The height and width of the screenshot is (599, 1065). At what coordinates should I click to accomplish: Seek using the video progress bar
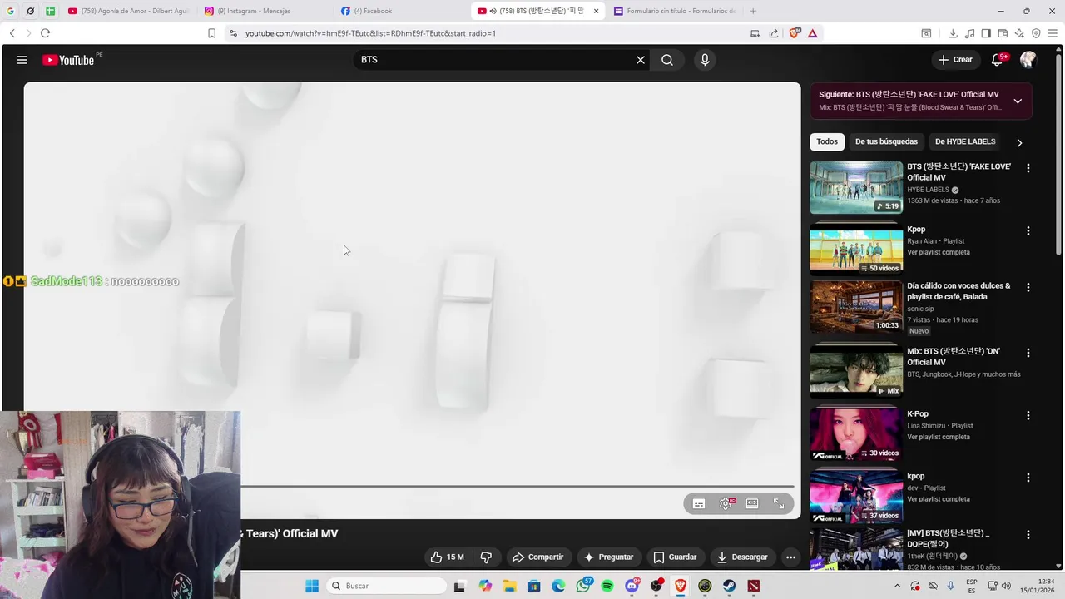coord(517,486)
